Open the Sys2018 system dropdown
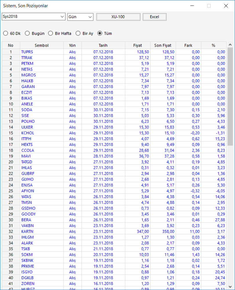Screen dimensions: 235x290 (34, 17)
